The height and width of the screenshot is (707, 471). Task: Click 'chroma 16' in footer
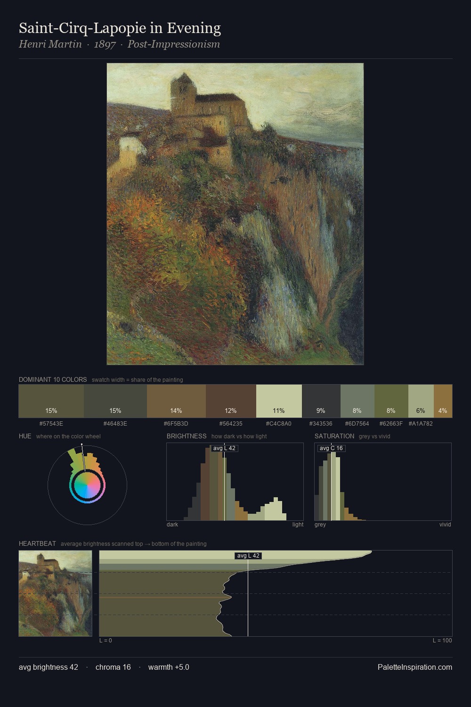[x=113, y=667]
